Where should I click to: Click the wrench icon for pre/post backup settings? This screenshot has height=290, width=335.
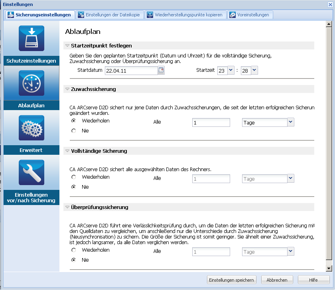point(31,173)
